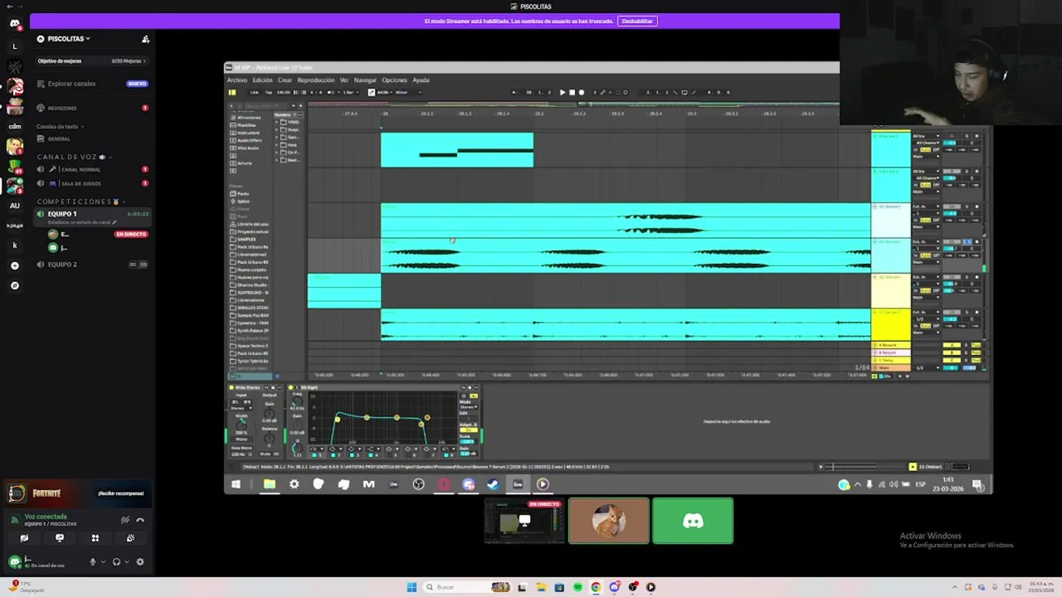Open the activities icon in voice panel
1062x597 pixels.
tap(95, 538)
